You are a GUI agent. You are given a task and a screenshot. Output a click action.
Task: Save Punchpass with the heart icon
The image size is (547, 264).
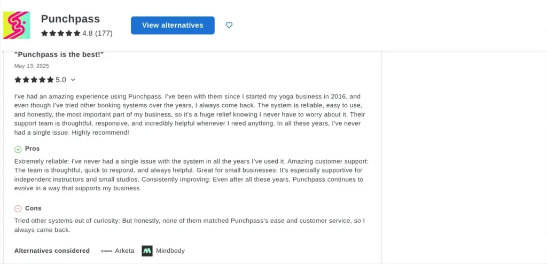coord(229,25)
